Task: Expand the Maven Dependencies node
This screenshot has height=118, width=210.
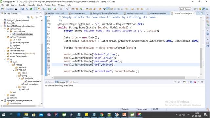Action: point(5,56)
